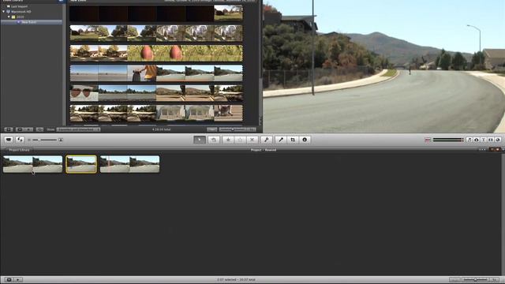Click the event total duration text
Screen dimensions: 505x284
tap(161, 129)
